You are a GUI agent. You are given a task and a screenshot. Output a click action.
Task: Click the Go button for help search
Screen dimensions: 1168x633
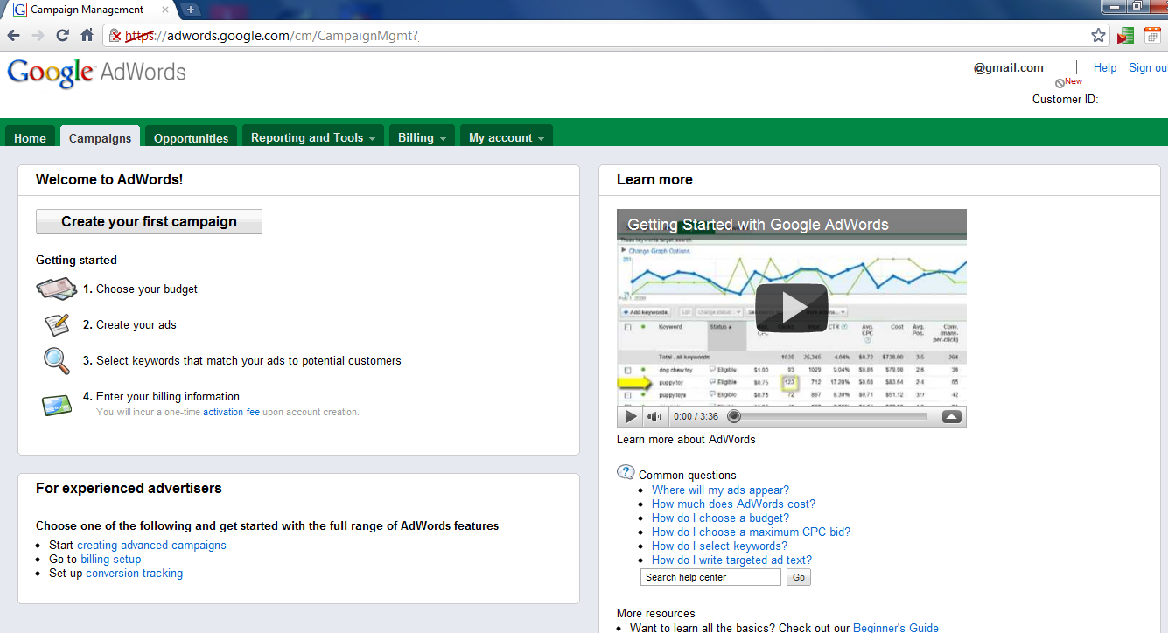(798, 577)
